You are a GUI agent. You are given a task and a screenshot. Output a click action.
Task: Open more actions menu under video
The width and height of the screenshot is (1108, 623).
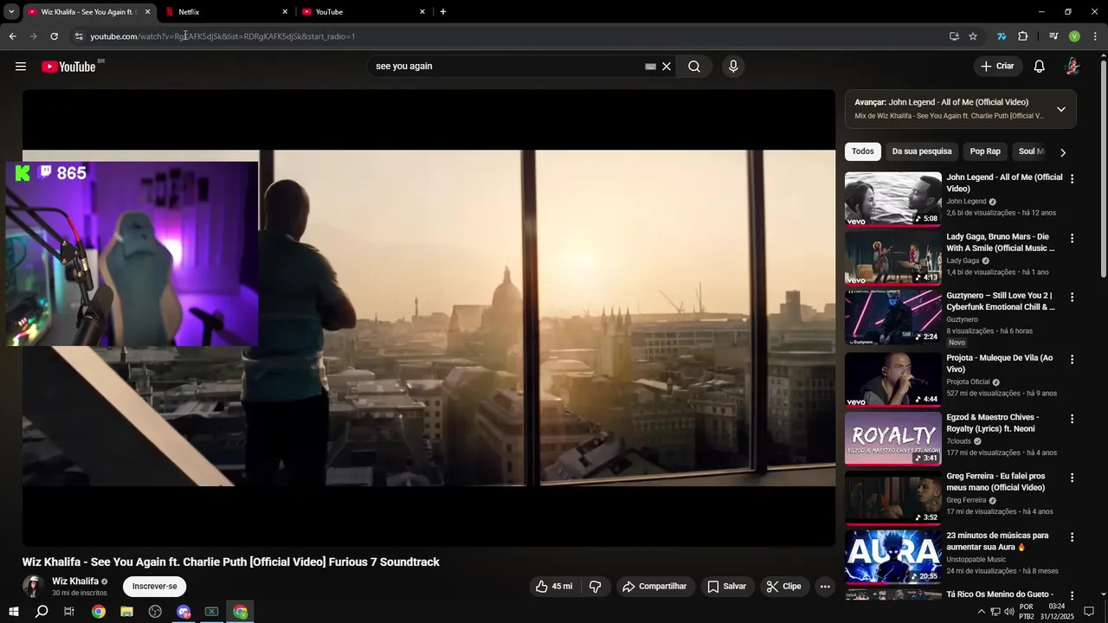pos(825,587)
